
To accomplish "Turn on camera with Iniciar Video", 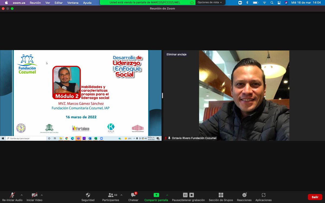I will 34,197.
